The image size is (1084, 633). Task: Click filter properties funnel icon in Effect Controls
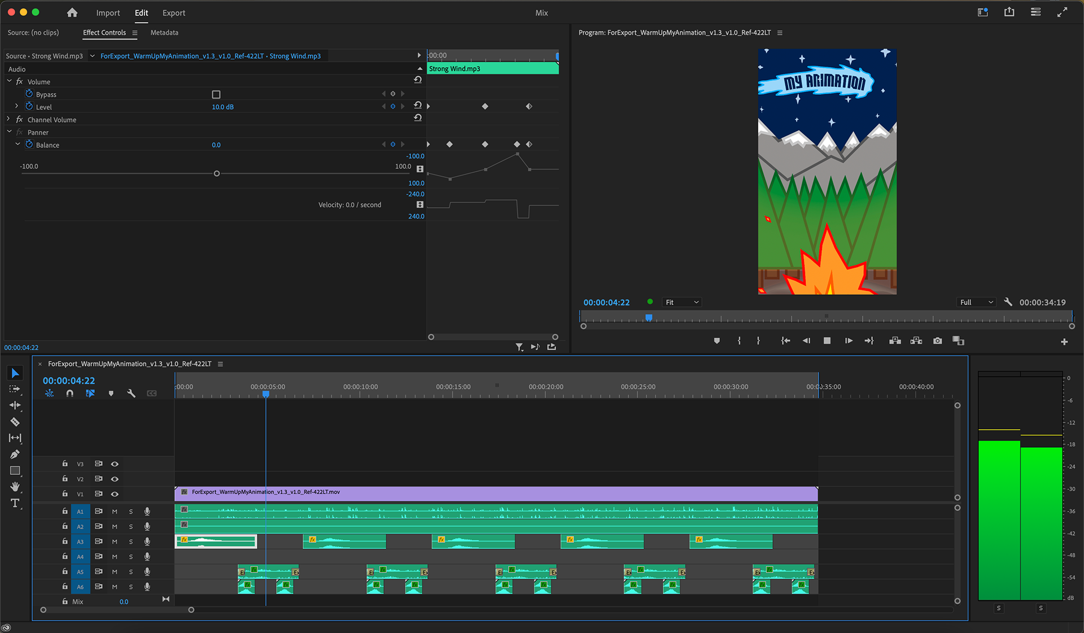(x=519, y=347)
